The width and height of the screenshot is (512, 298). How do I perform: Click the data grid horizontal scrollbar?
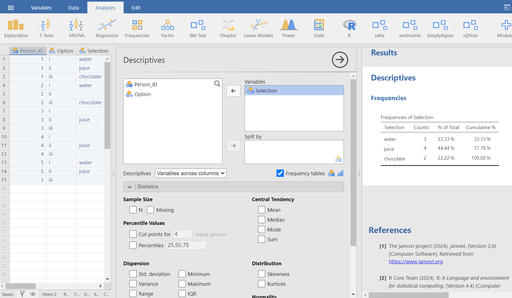[20, 286]
